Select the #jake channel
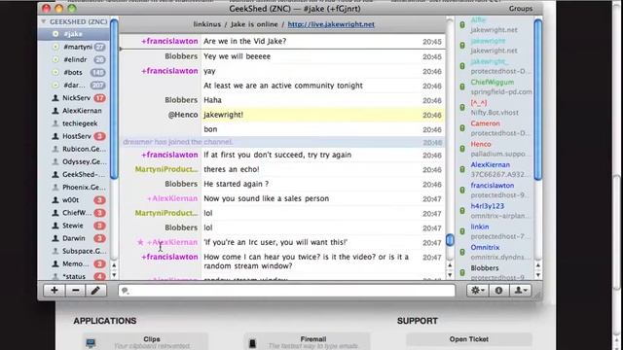Image resolution: width=623 pixels, height=350 pixels. pyautogui.click(x=74, y=34)
